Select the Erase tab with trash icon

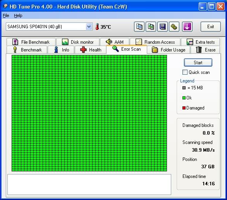205,50
